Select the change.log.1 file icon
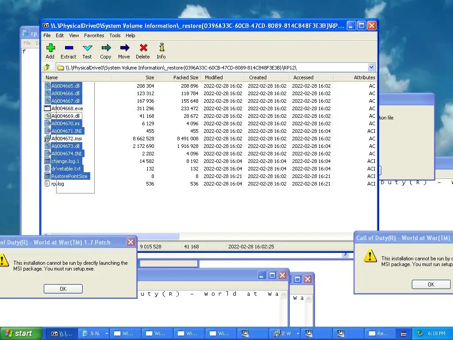The height and width of the screenshot is (340, 453). click(x=47, y=161)
